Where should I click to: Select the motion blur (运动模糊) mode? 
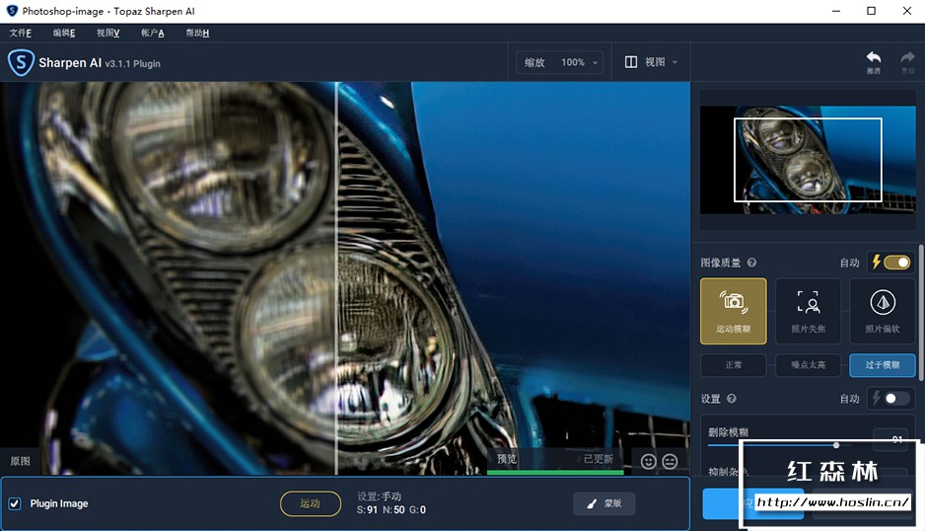coord(734,311)
